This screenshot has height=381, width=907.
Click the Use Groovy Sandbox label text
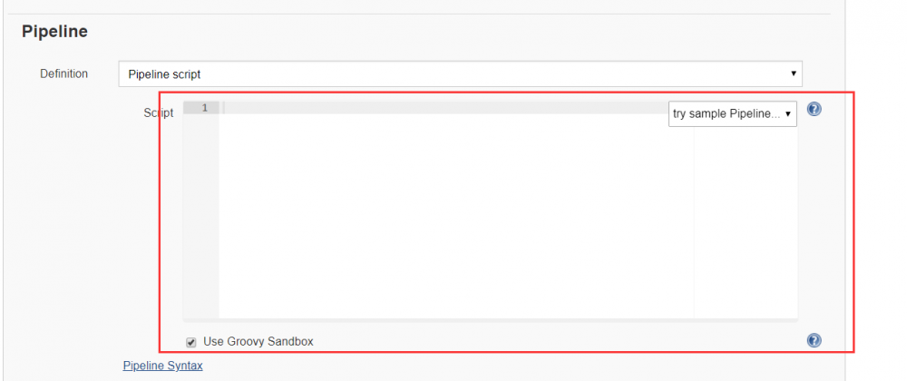[x=258, y=342]
